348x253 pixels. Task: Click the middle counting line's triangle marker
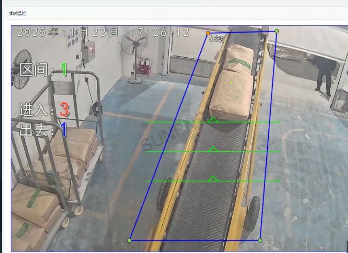[213, 150]
